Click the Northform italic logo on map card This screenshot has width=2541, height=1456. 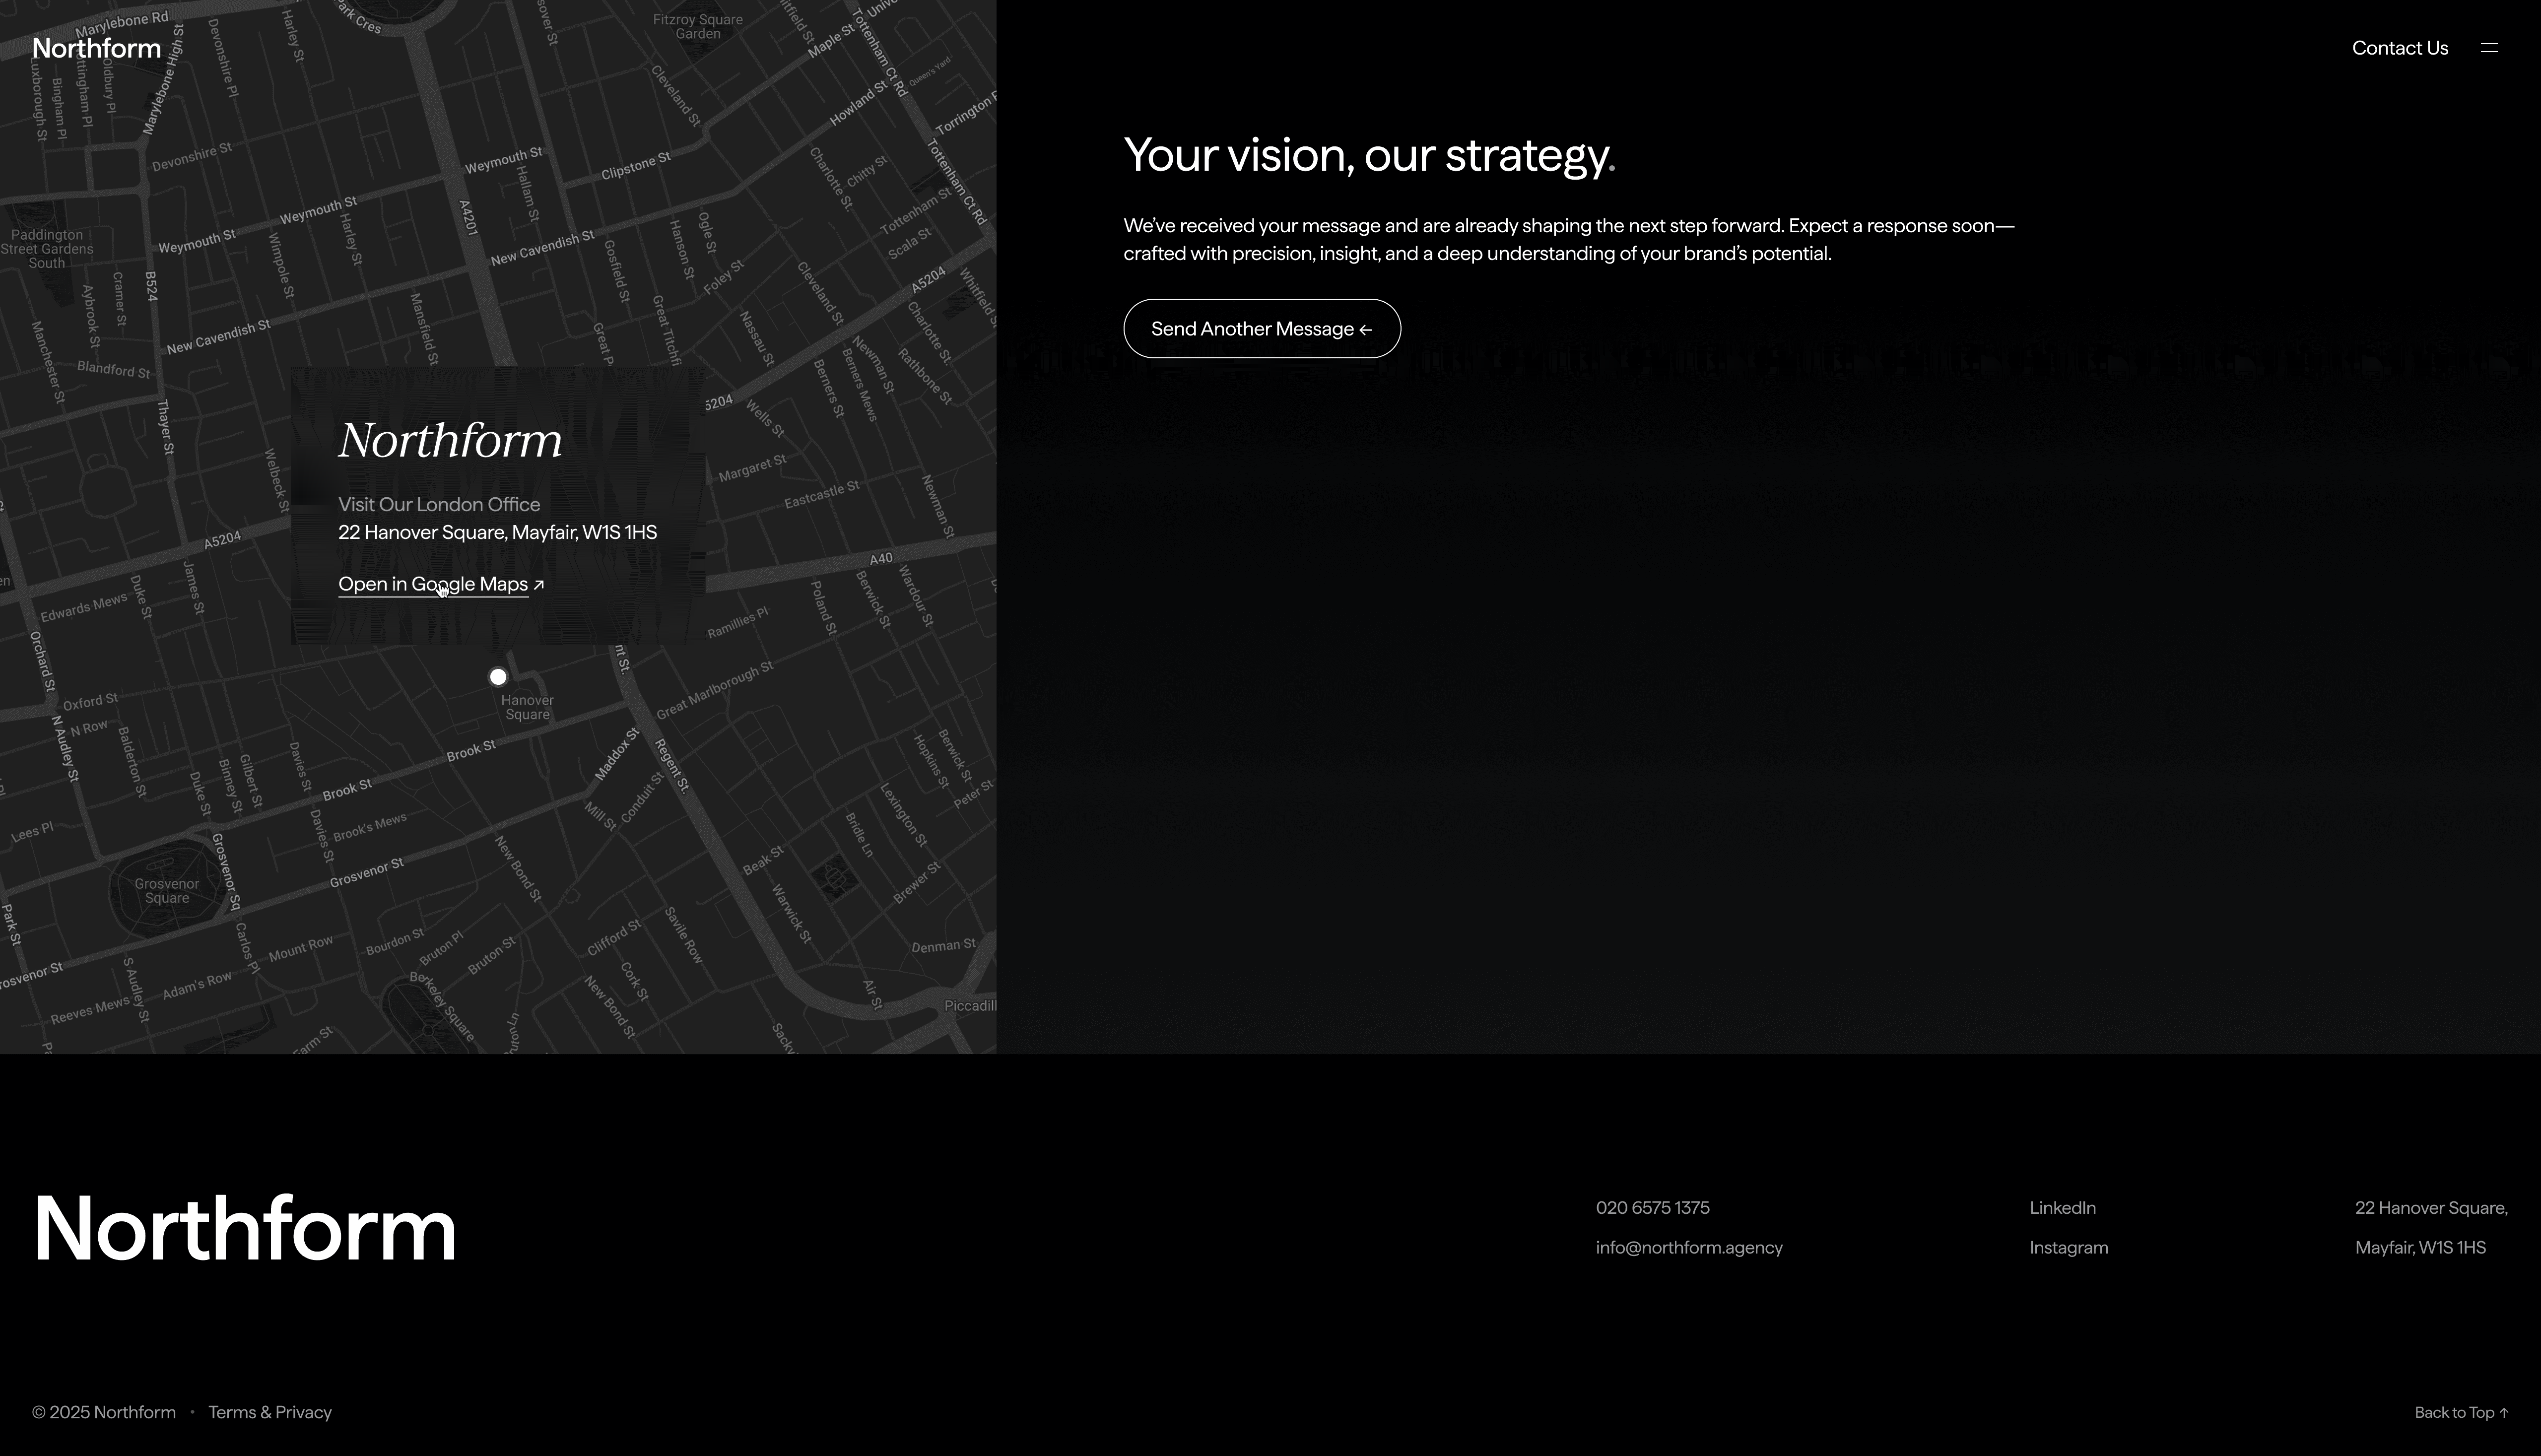point(450,440)
